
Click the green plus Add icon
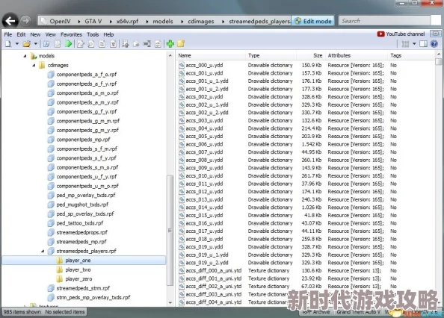(170, 44)
